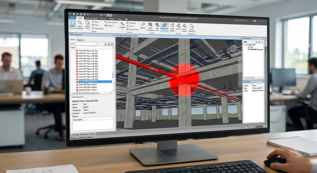Viewport: 317px width, 173px height.
Task: Click Somt frutes in the Model group
Action: coord(98,28)
